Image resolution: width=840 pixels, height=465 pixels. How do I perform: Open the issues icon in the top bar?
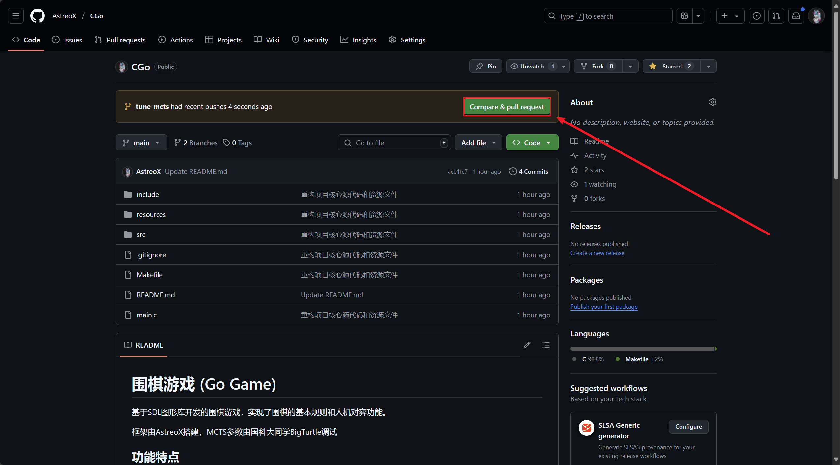point(757,16)
